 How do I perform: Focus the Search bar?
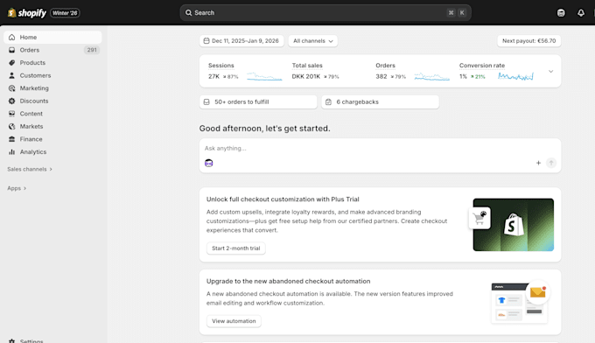coord(325,13)
